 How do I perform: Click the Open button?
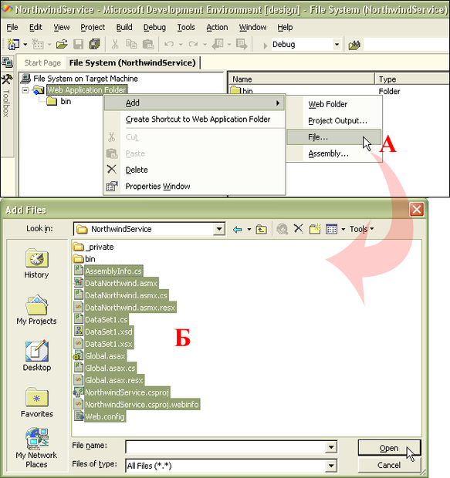[389, 448]
